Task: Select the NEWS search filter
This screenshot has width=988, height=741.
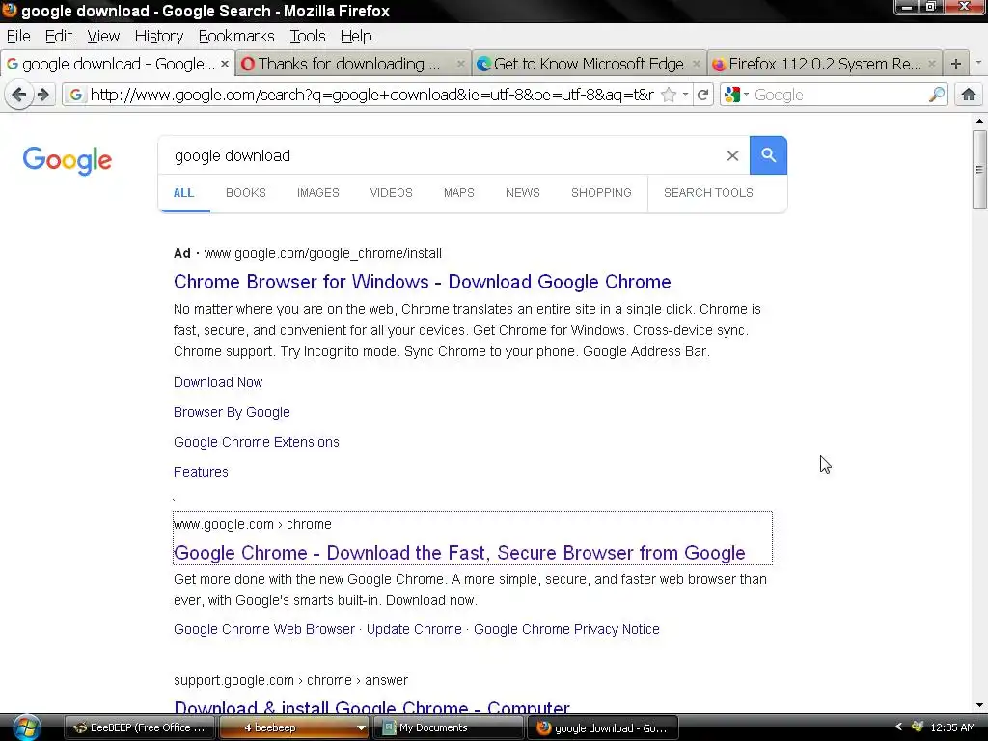Action: [522, 193]
